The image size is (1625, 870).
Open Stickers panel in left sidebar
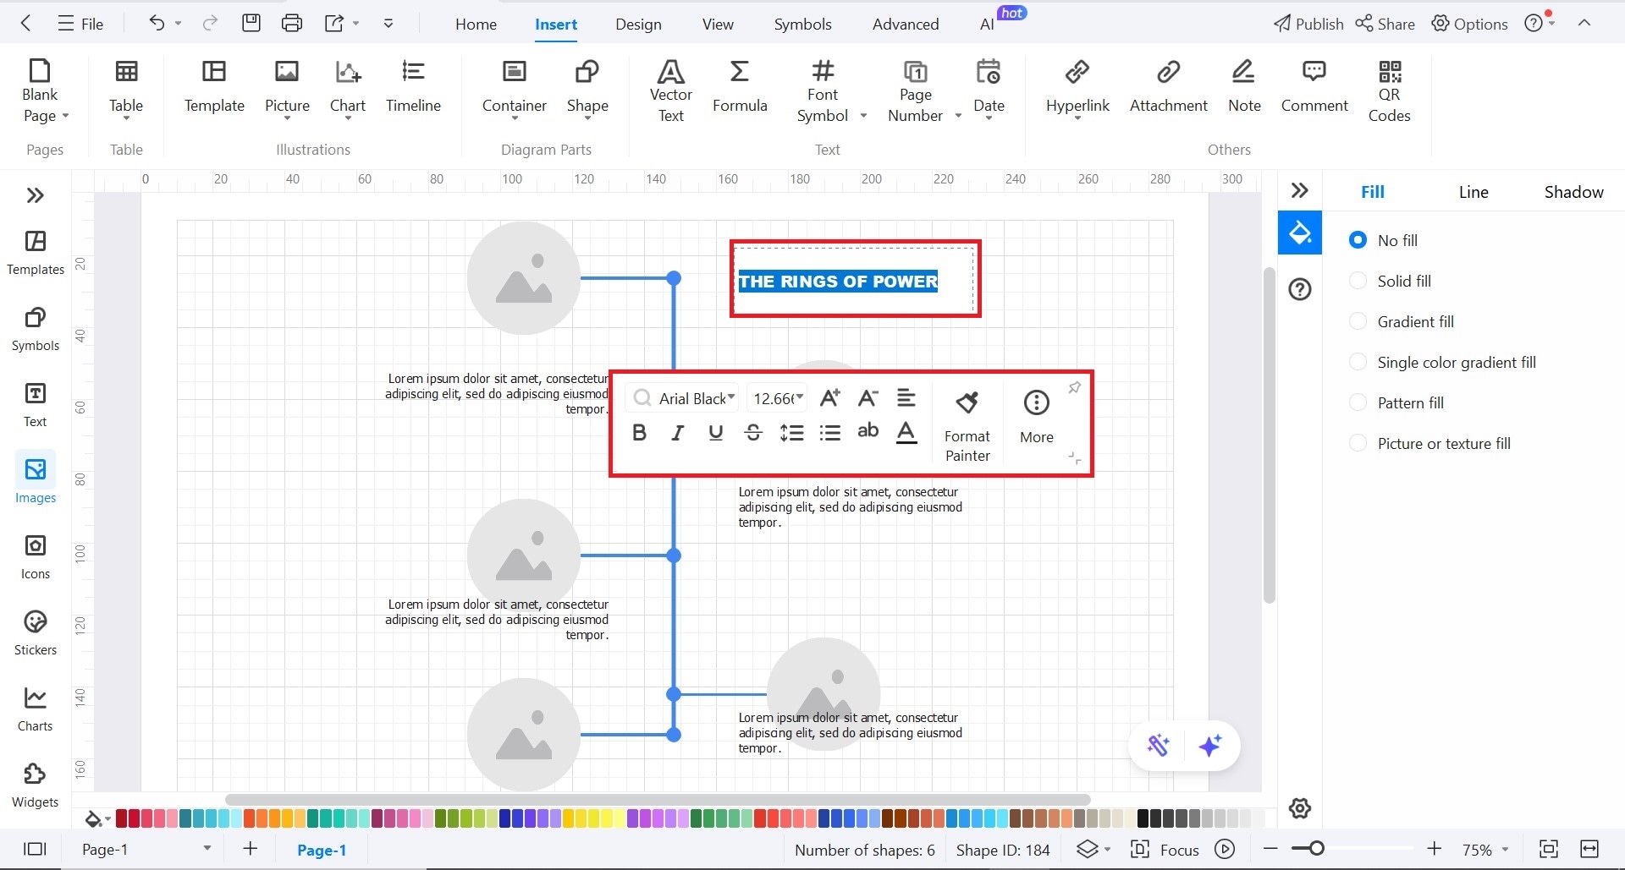(36, 633)
